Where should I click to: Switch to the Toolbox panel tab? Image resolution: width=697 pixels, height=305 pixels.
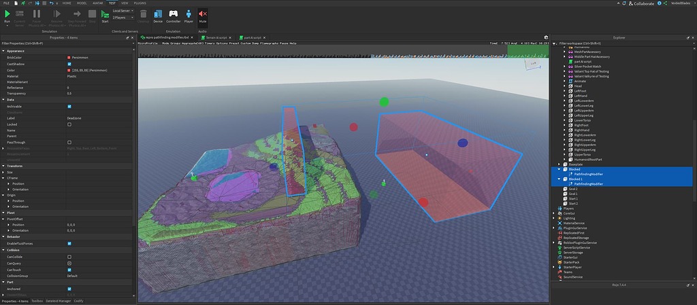(37, 301)
